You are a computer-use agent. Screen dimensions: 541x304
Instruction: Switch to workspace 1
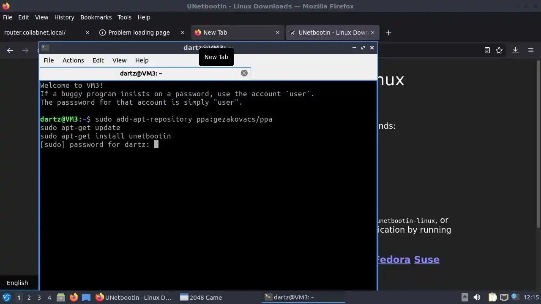19,297
